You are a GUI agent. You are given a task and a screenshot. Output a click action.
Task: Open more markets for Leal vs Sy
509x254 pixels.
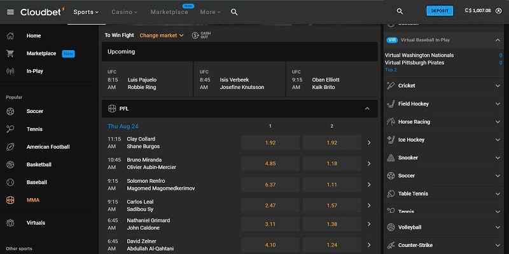click(369, 205)
